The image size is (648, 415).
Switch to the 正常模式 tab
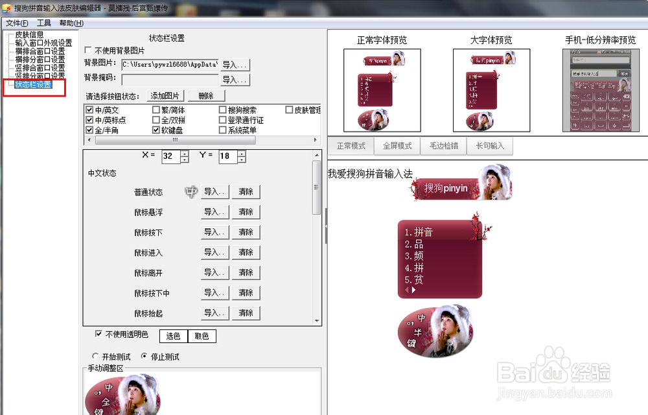[351, 146]
